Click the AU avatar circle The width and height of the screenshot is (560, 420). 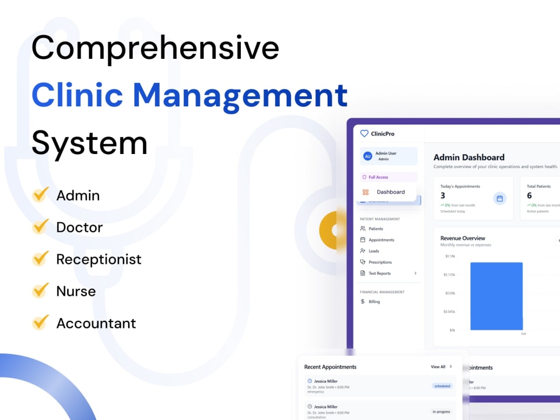tap(367, 156)
